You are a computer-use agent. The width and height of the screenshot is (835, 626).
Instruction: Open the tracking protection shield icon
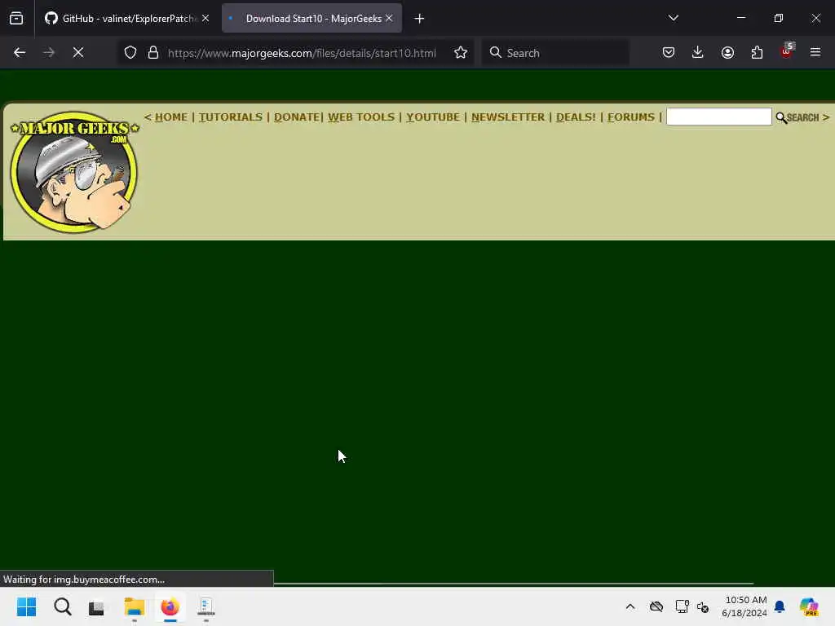[130, 53]
